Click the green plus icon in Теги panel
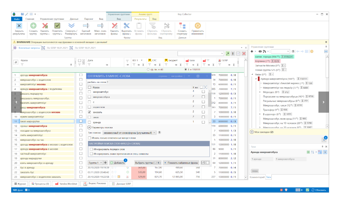Image resolution: width=344 pixels, height=198 pixels. (x=308, y=152)
